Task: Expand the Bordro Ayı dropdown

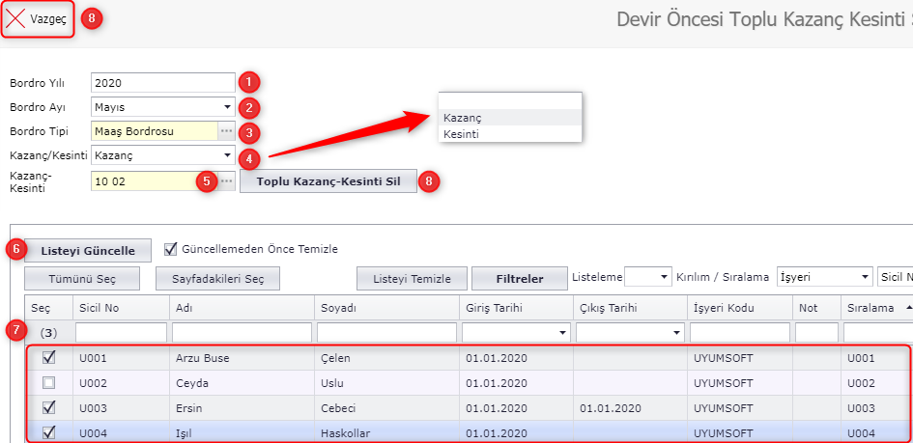Action: click(x=227, y=106)
